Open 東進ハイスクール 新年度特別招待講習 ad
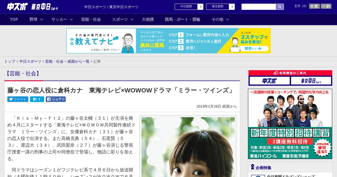The image size is (337, 177). tap(290, 124)
